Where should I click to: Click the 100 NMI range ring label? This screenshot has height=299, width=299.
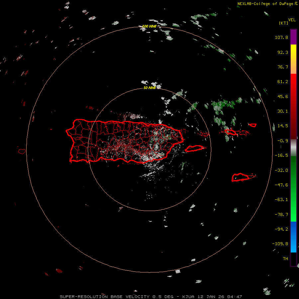coord(149,26)
